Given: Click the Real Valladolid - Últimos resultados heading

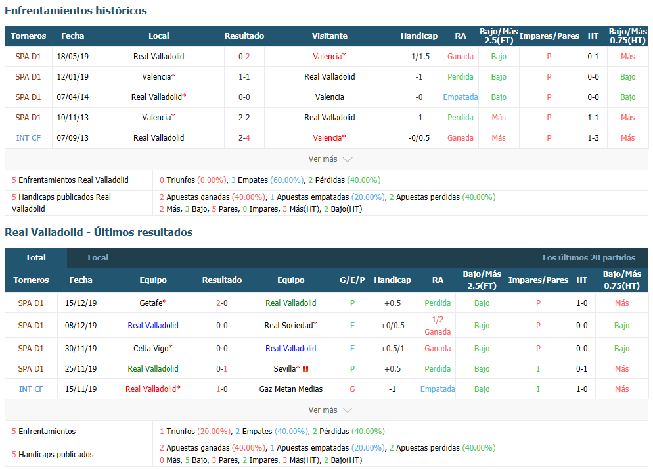Looking at the screenshot, I should point(99,232).
